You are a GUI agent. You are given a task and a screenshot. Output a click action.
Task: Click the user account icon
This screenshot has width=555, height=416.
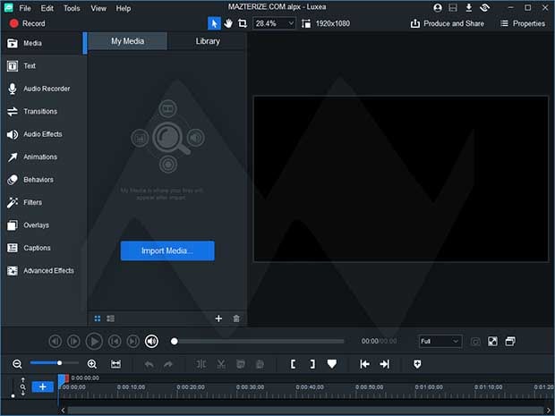(438, 8)
